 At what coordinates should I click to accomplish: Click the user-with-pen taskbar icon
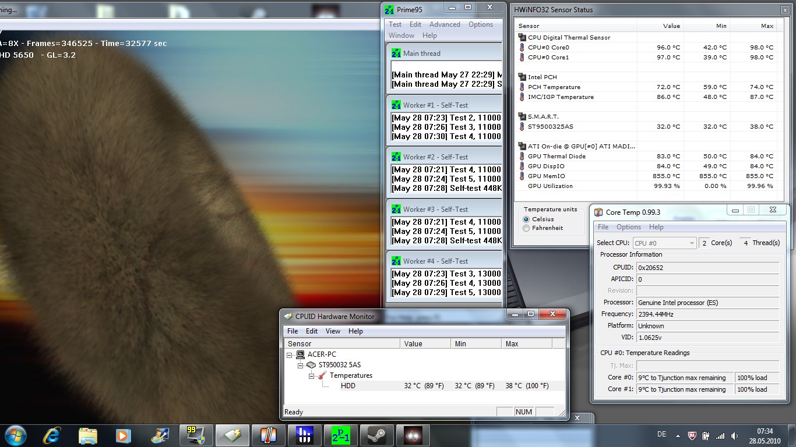[159, 435]
